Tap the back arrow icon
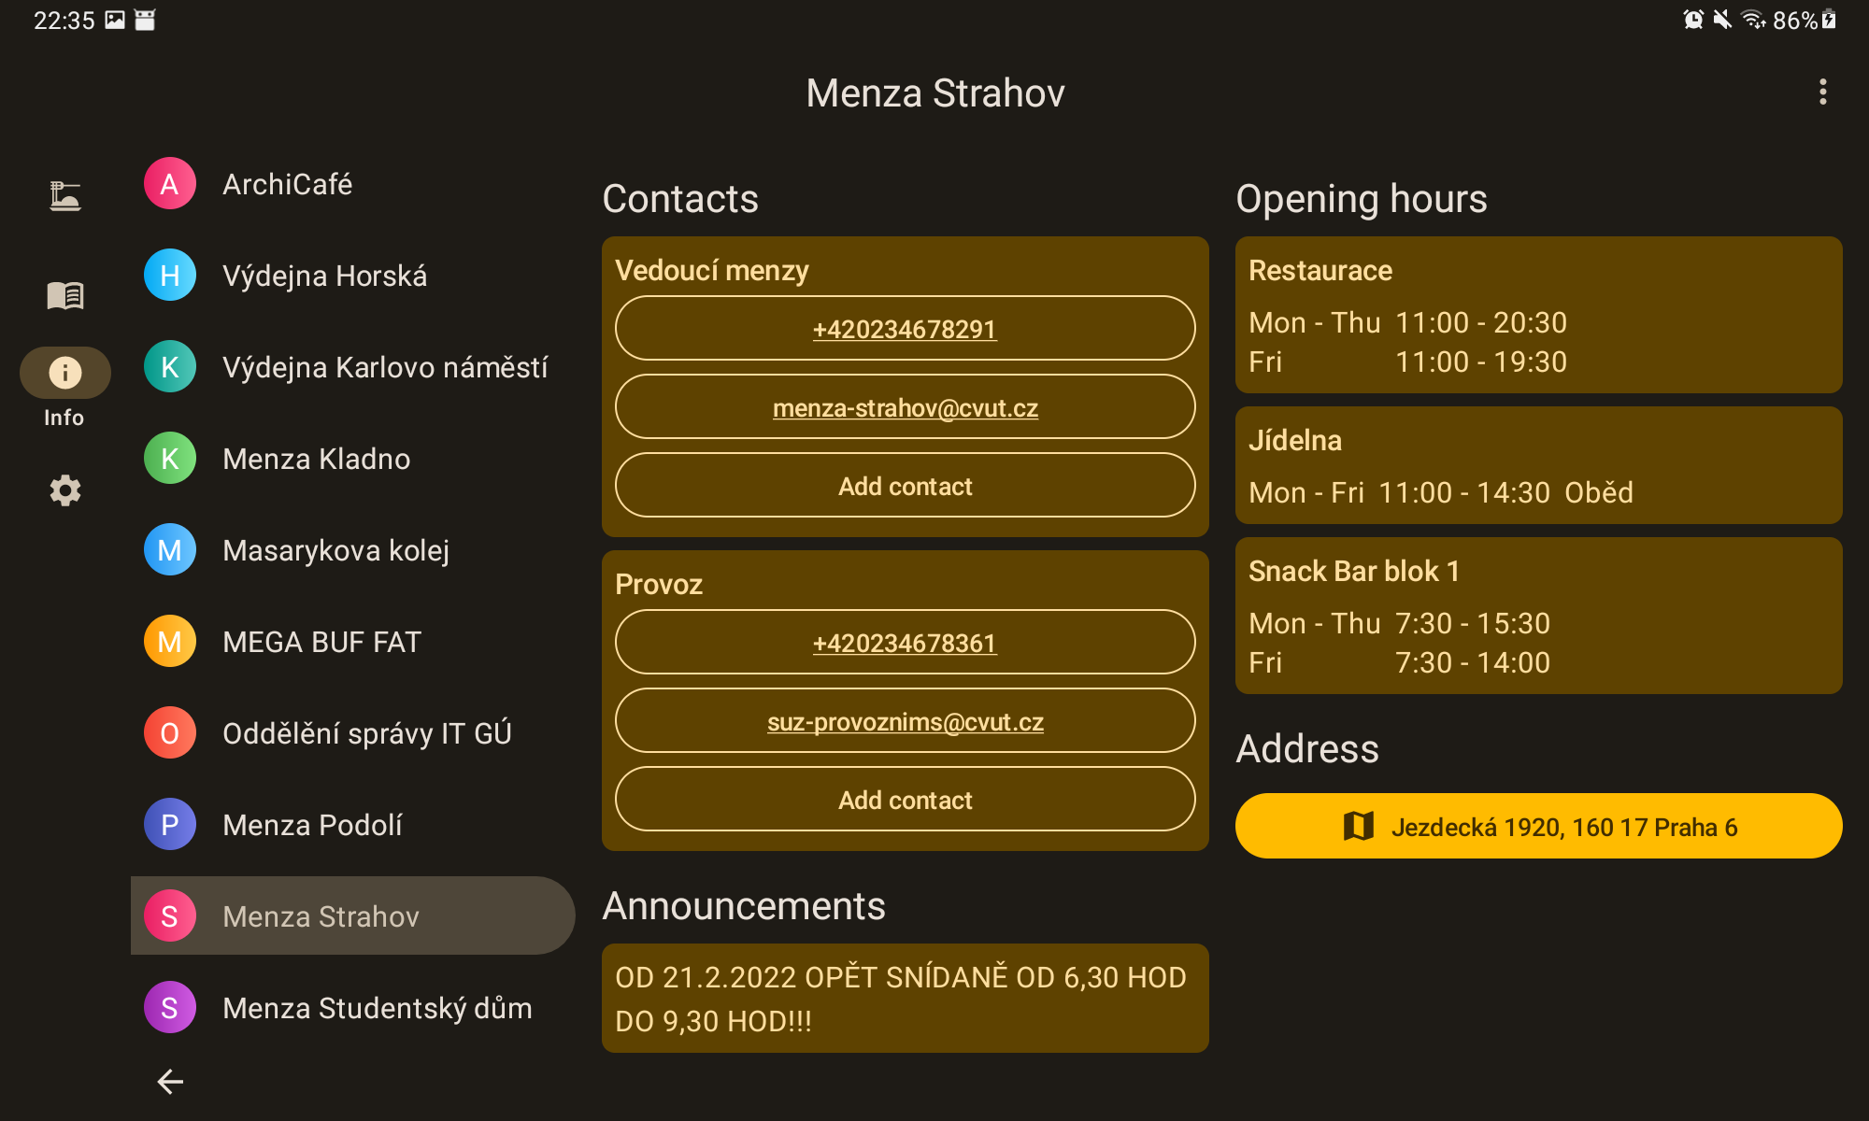The height and width of the screenshot is (1121, 1869). click(x=170, y=1081)
